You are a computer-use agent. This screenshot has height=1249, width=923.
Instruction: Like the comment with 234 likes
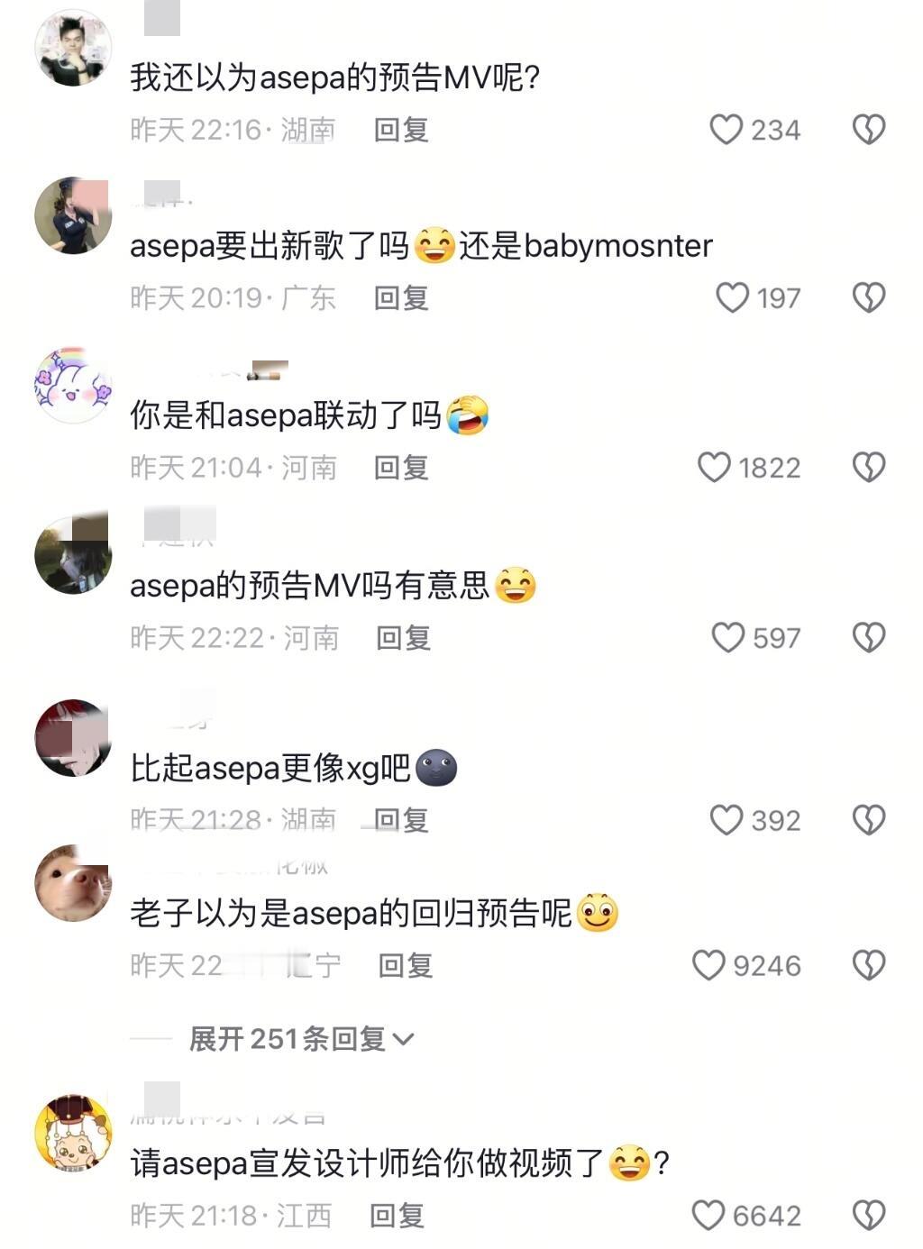(x=726, y=130)
